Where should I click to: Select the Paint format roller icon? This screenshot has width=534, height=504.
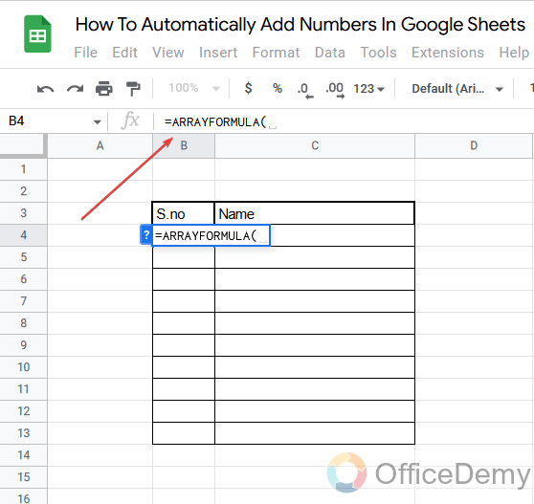pyautogui.click(x=133, y=89)
